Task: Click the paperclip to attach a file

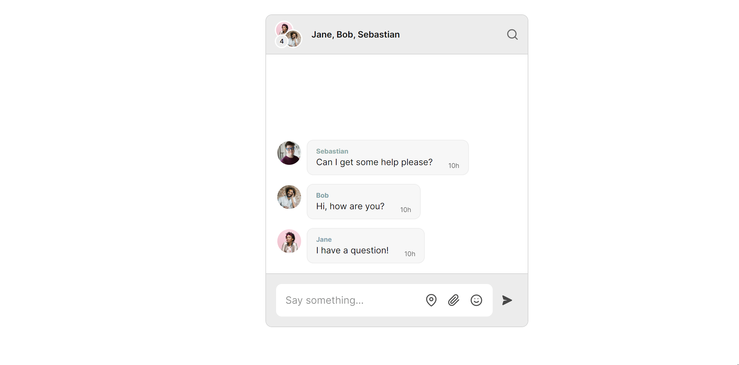Action: [x=453, y=300]
